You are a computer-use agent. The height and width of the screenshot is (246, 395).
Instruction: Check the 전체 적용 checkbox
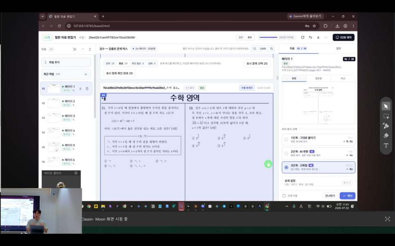pyautogui.click(x=284, y=196)
